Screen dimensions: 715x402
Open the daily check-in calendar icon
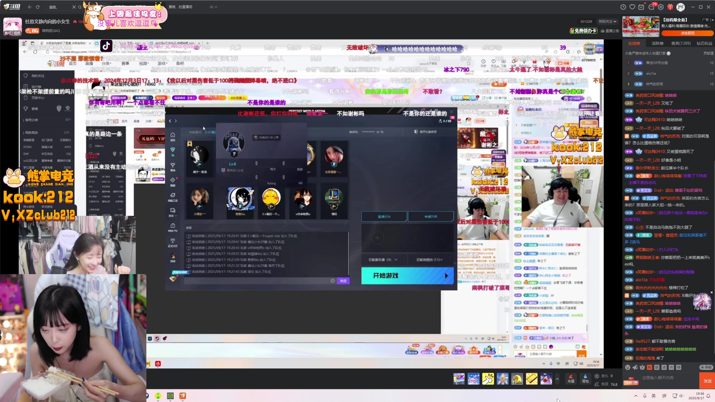coord(642,7)
